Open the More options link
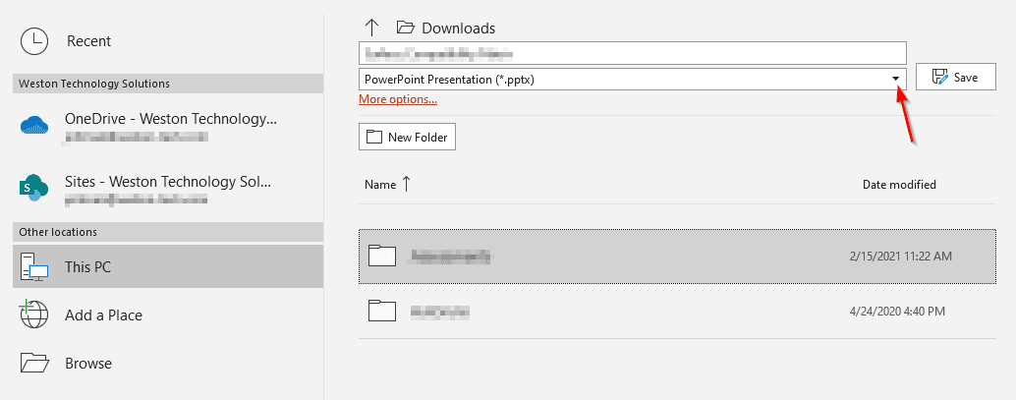 [x=398, y=100]
